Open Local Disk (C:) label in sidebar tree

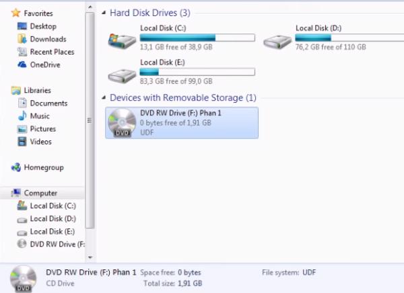(53, 206)
